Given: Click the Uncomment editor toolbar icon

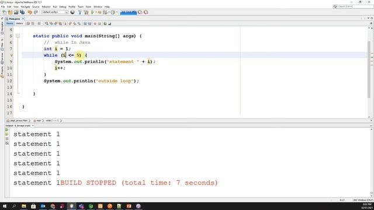Looking at the screenshot, I should pyautogui.click(x=110, y=23).
